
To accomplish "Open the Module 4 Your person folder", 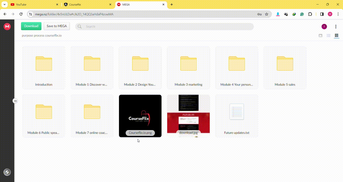I will pos(237,68).
